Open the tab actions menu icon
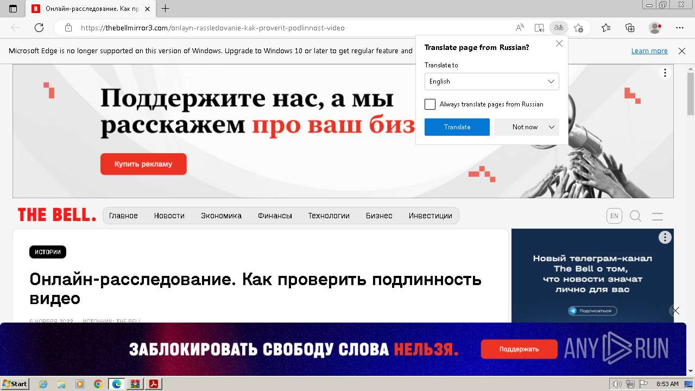Screen dimensions: 695x391 (13, 9)
